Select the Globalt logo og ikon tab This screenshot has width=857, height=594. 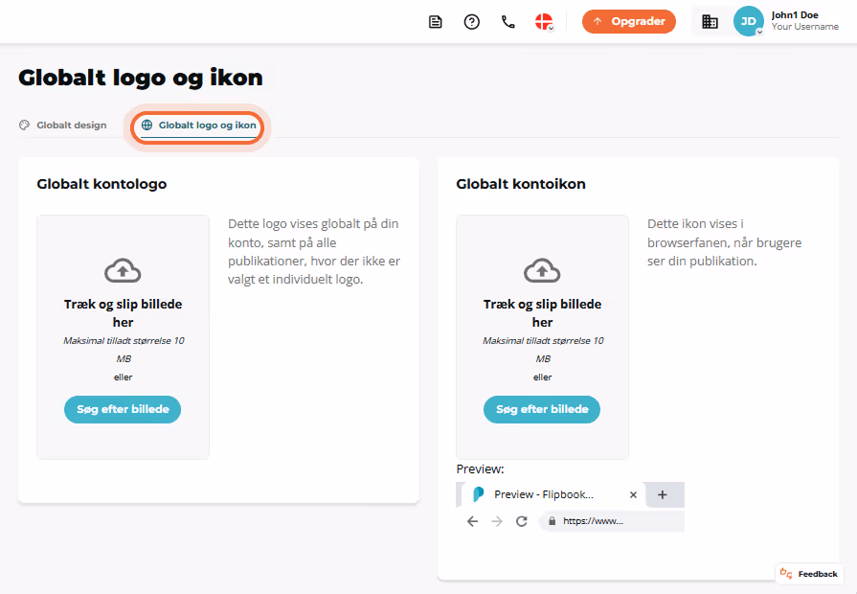(198, 126)
